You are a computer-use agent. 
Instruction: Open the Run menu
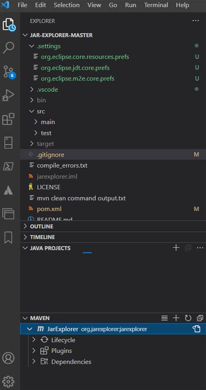[x=131, y=5]
